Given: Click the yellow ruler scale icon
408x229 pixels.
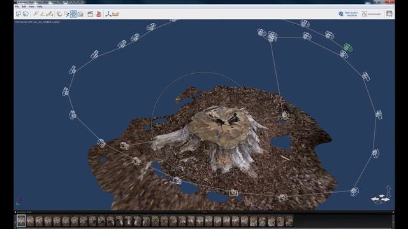Looking at the screenshot, I should (115, 14).
